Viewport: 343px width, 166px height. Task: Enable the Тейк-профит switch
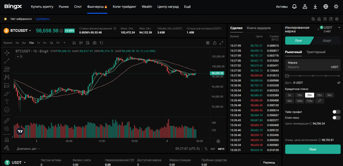pyautogui.click(x=336, y=112)
